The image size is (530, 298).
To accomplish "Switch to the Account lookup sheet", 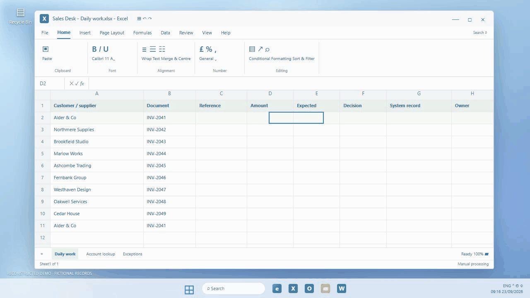I will coord(101,254).
